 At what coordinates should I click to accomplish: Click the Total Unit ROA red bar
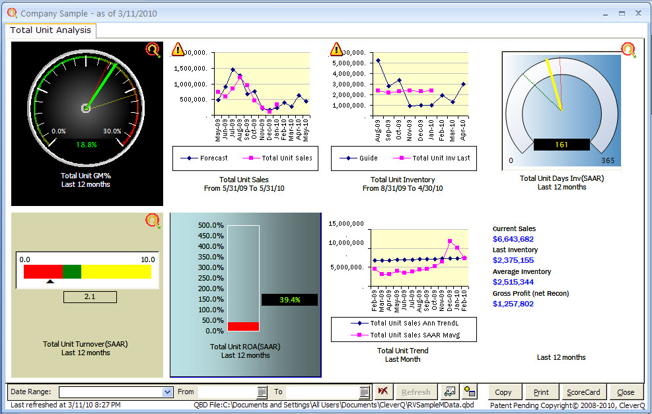(243, 326)
